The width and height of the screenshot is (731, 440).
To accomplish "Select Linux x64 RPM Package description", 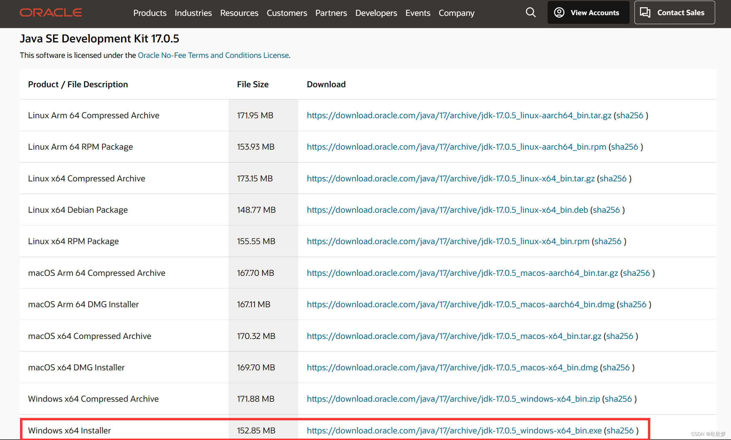I will click(x=73, y=241).
